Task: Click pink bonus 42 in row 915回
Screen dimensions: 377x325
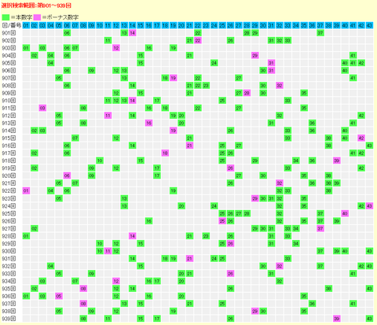Action: 361,138
